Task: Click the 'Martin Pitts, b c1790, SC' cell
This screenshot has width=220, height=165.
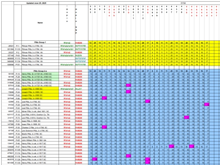Action: 40,134
